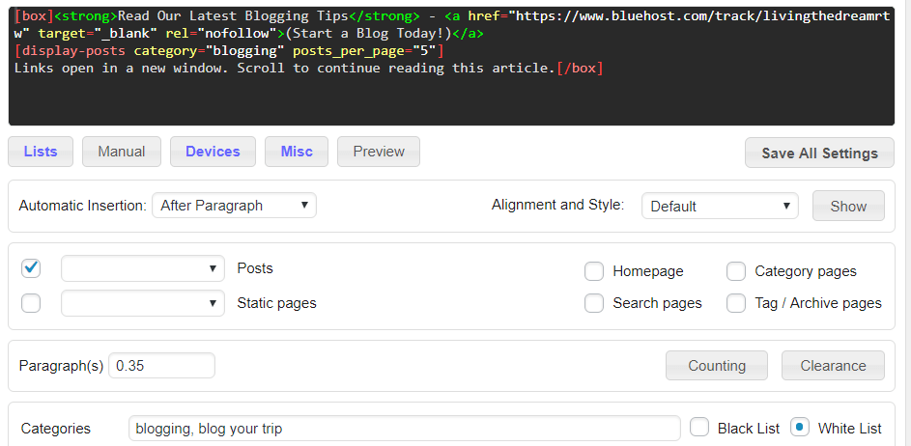Check the Homepage checkbox
This screenshot has width=911, height=446.
594,271
